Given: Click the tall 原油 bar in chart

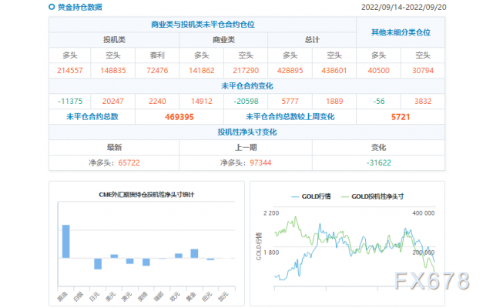Looking at the screenshot, I should tap(66, 241).
